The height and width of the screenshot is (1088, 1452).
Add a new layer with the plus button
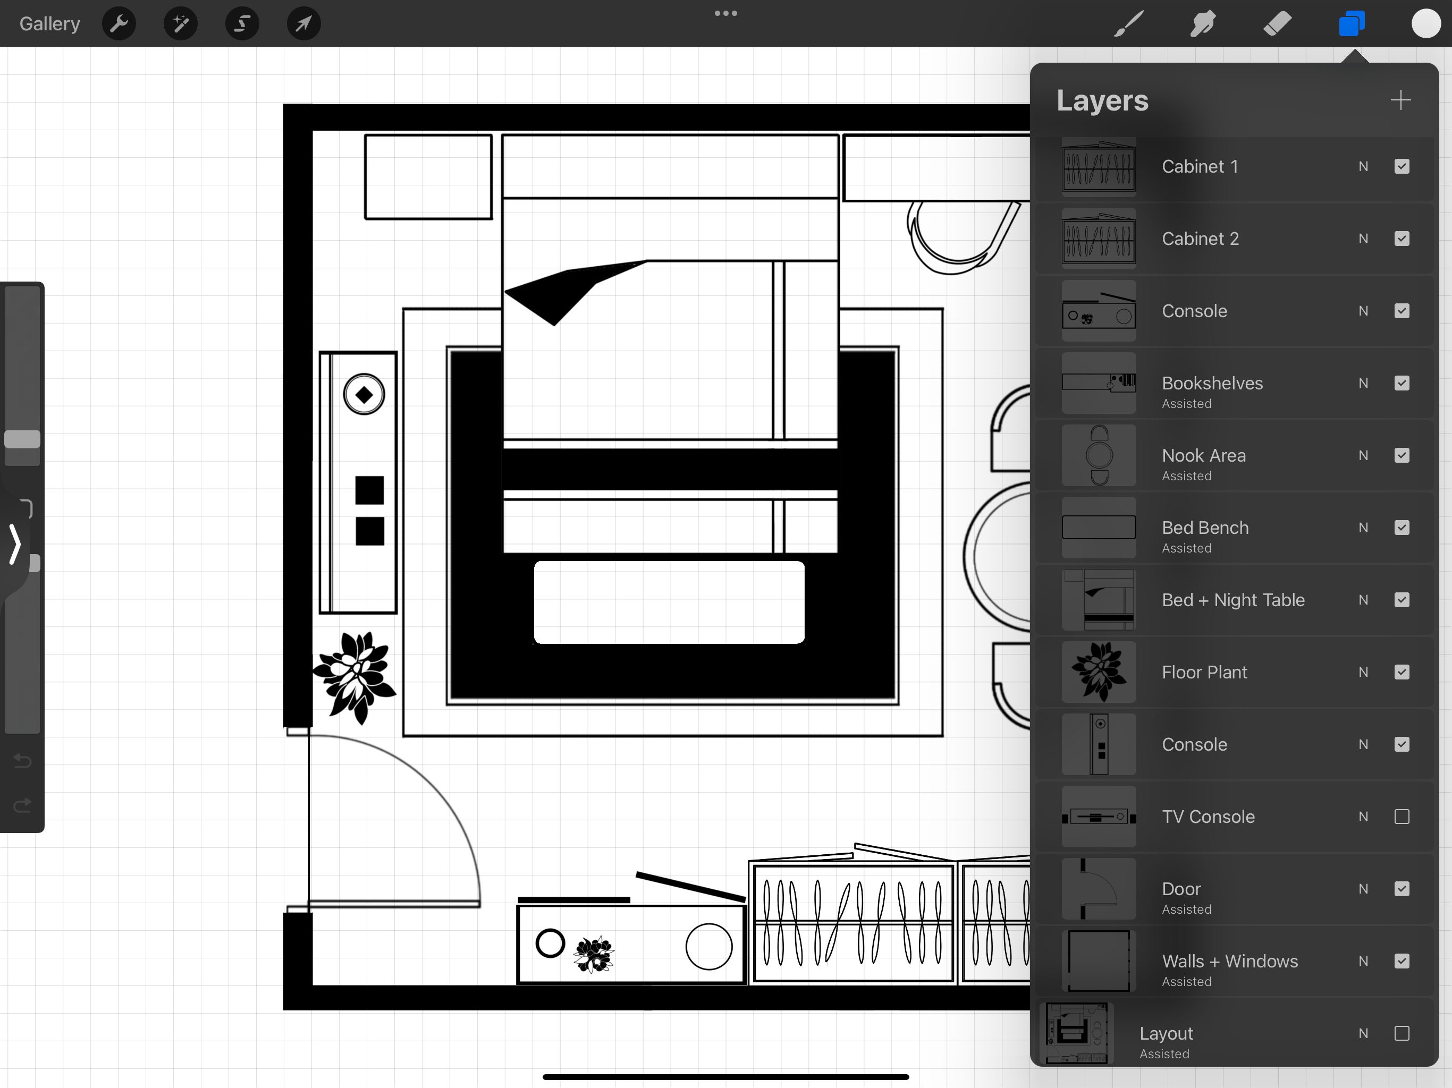pos(1400,100)
